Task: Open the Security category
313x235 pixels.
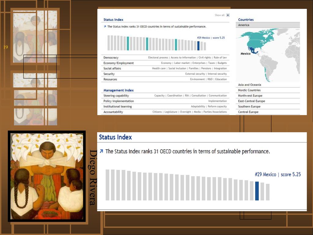Action: point(165,74)
